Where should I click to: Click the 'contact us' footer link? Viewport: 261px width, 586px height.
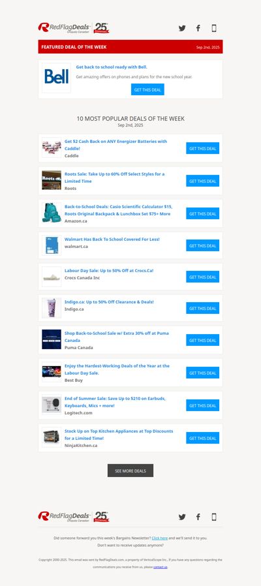coord(161,567)
